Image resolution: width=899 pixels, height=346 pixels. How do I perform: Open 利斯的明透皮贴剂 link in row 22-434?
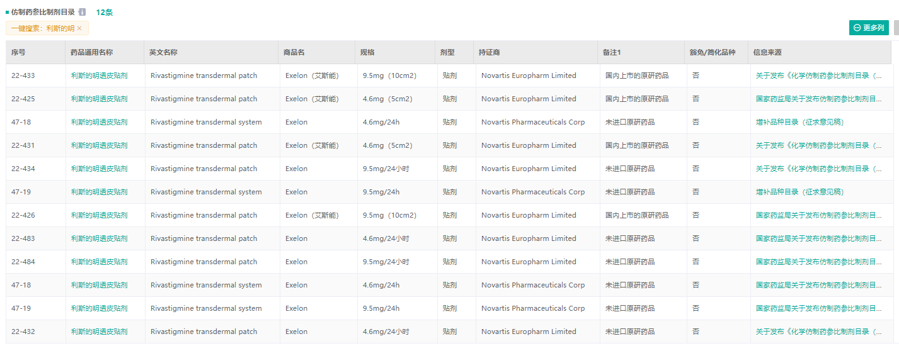click(99, 169)
